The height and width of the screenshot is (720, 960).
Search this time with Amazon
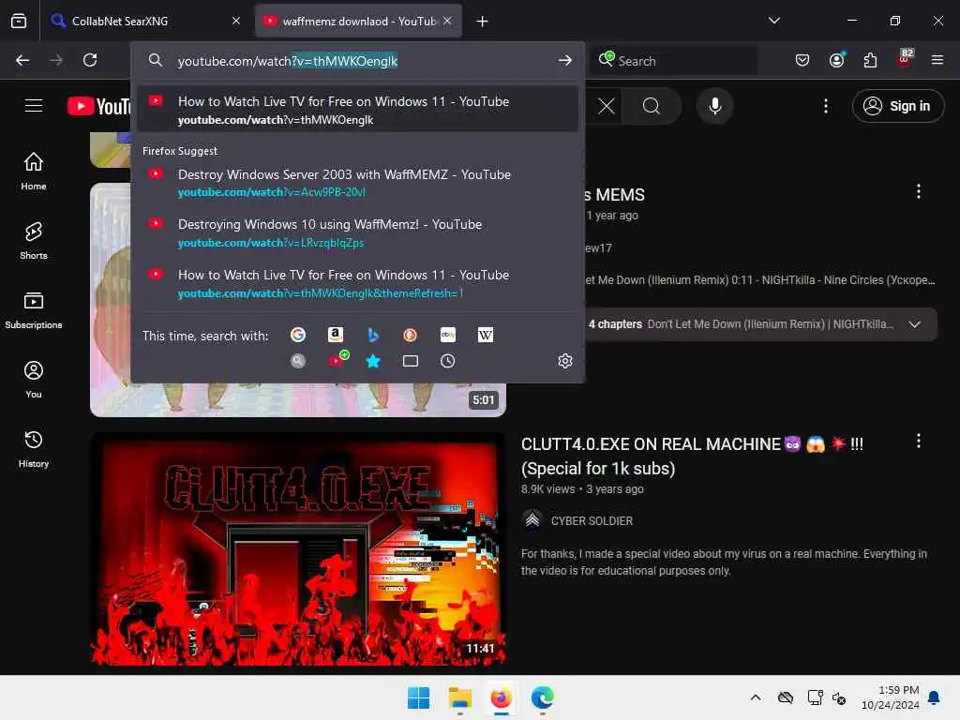click(x=335, y=335)
